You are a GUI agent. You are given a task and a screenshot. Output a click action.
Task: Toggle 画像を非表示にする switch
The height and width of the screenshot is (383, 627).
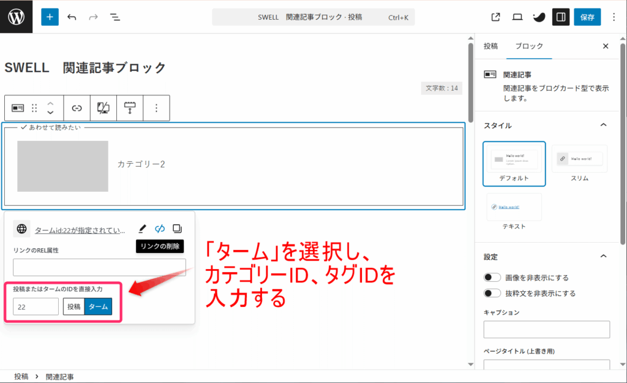492,278
